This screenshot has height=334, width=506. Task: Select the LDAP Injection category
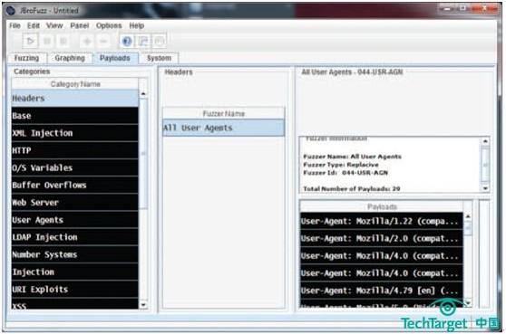tap(75, 237)
